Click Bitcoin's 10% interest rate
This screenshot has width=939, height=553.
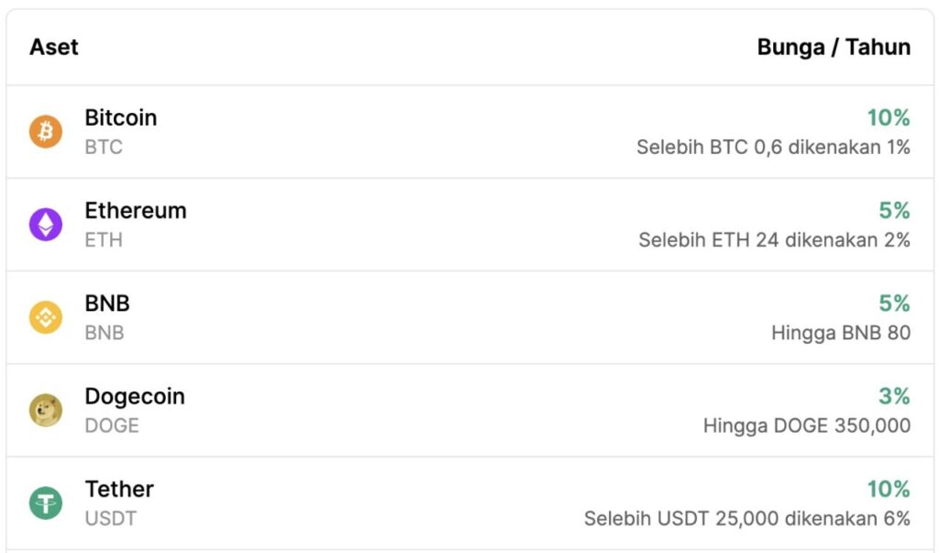click(x=888, y=118)
